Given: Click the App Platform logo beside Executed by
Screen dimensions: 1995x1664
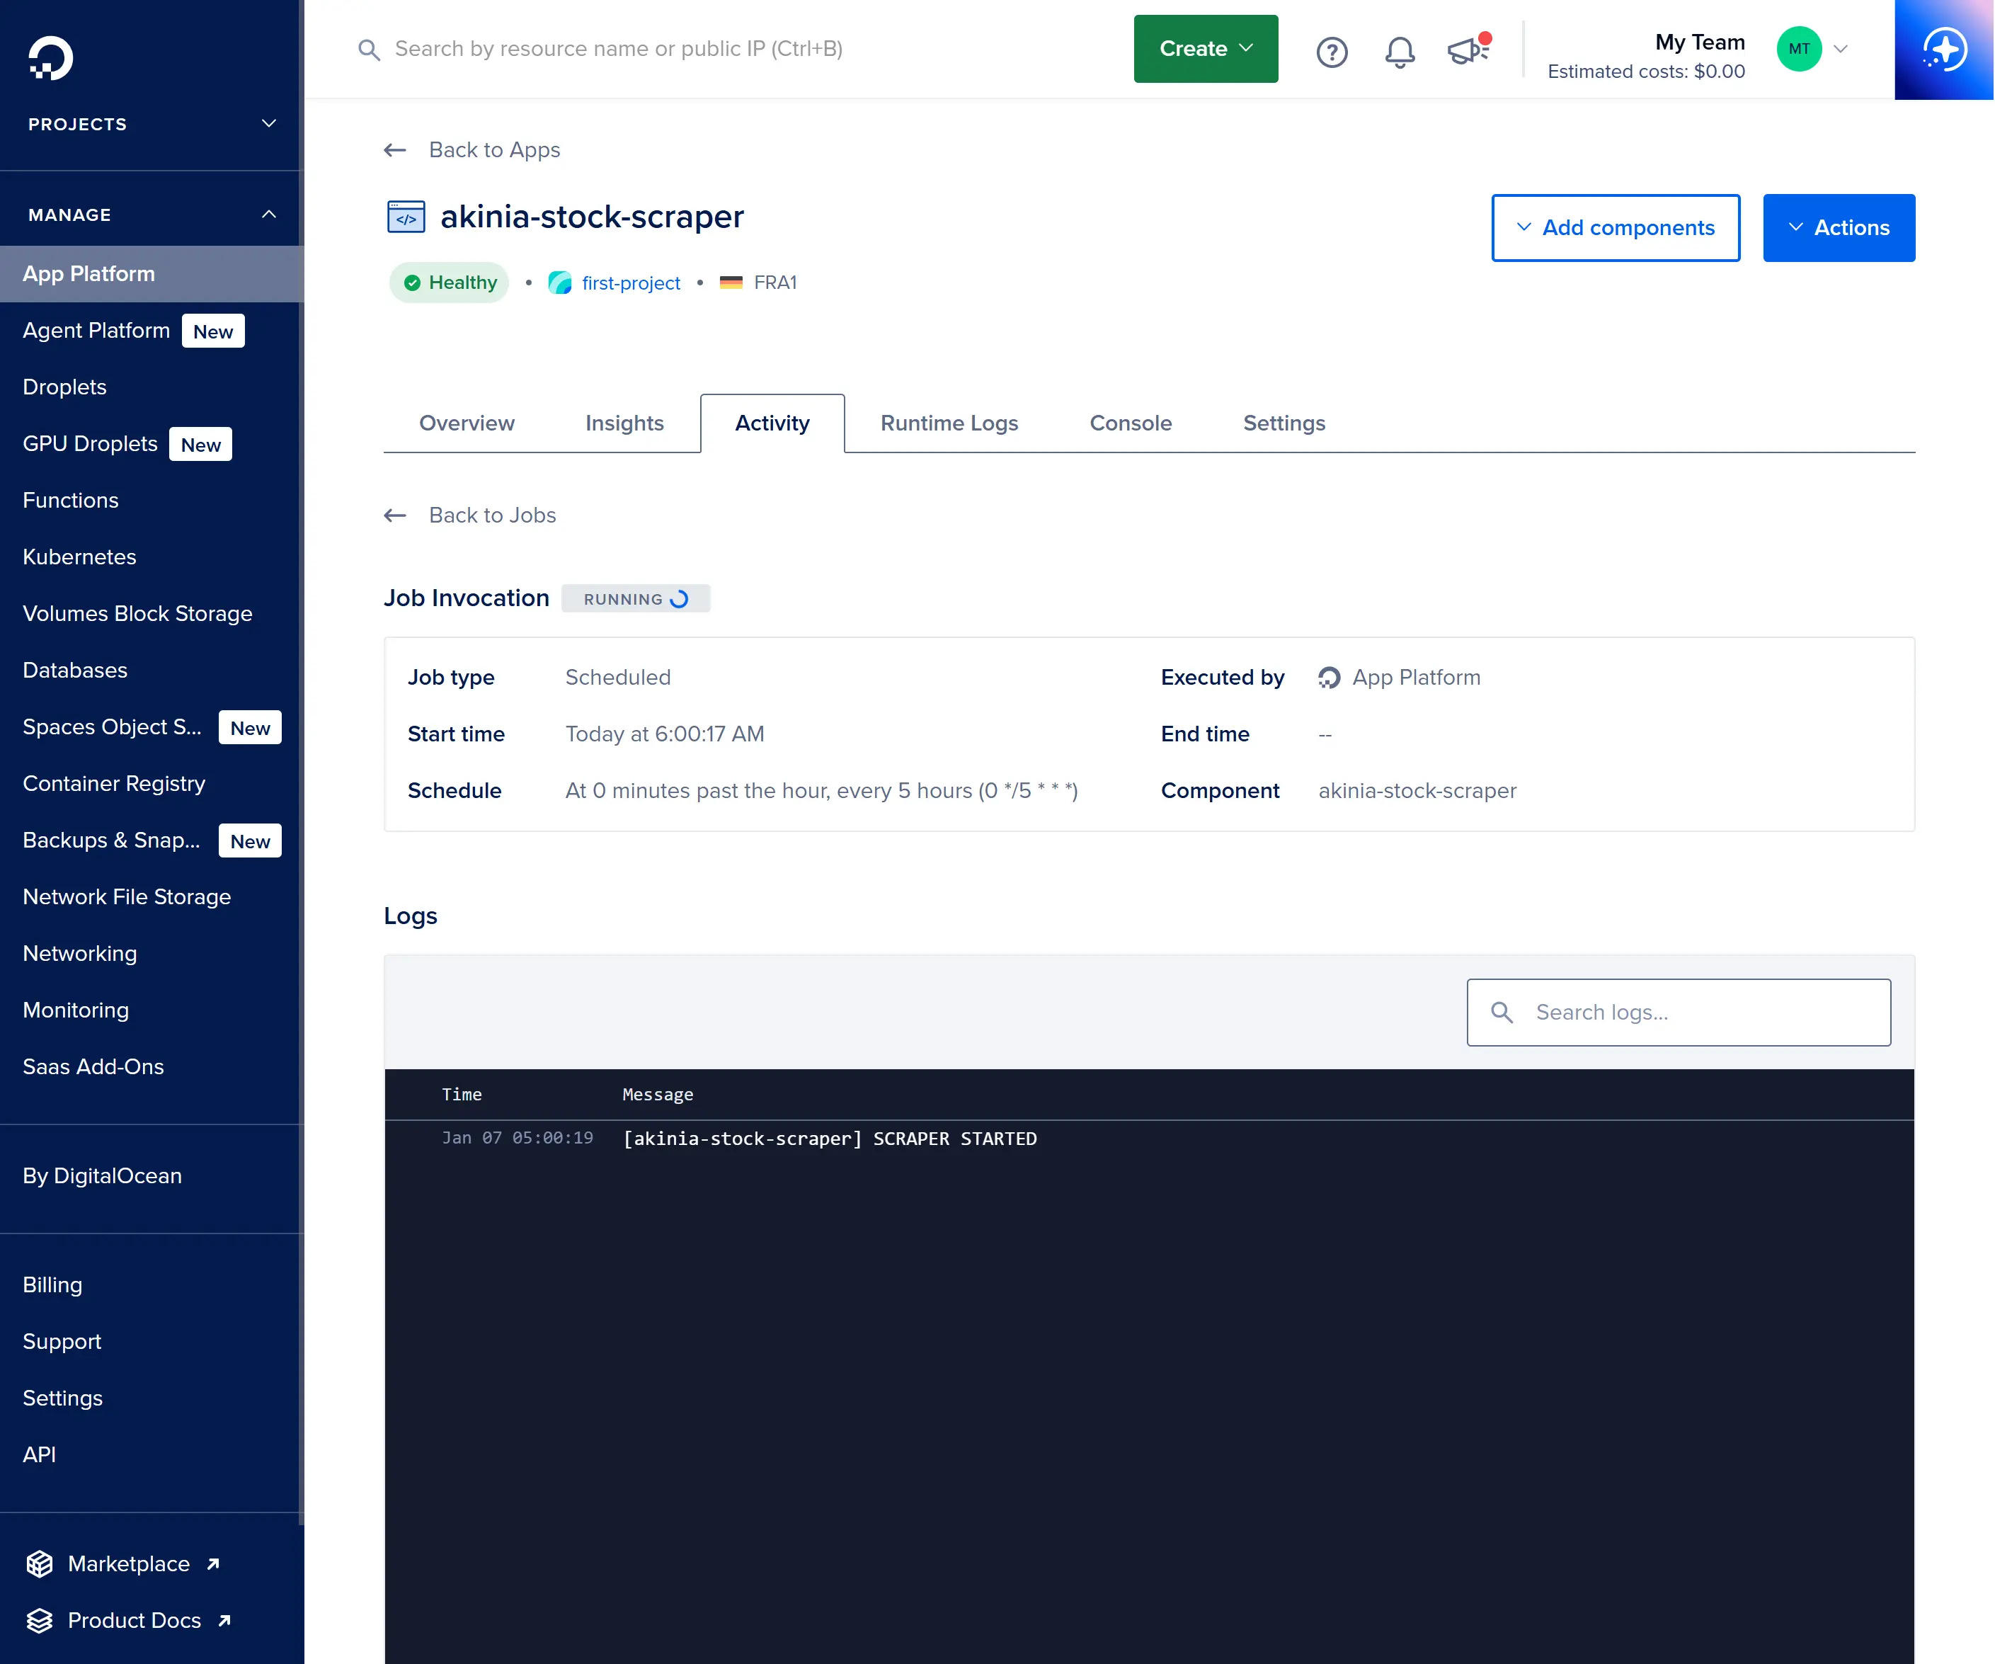Looking at the screenshot, I should click(1329, 678).
